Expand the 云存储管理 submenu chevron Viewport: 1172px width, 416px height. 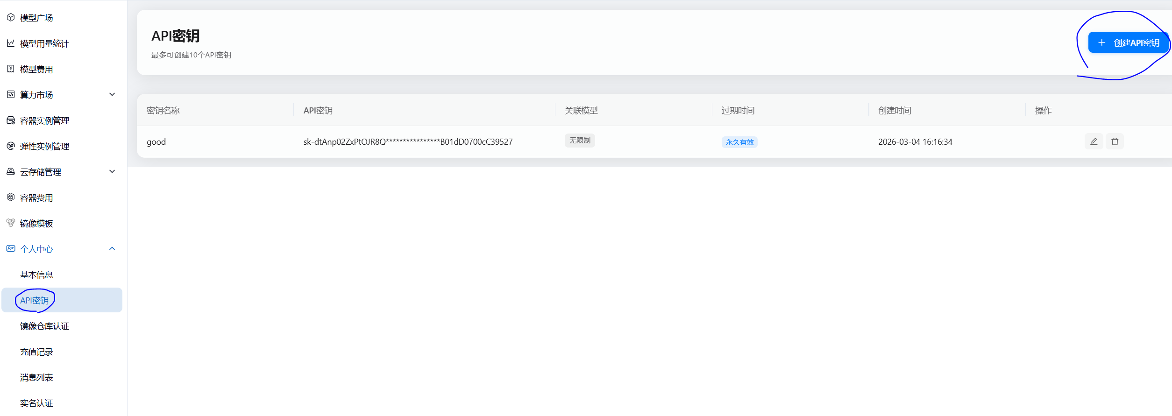pyautogui.click(x=112, y=172)
